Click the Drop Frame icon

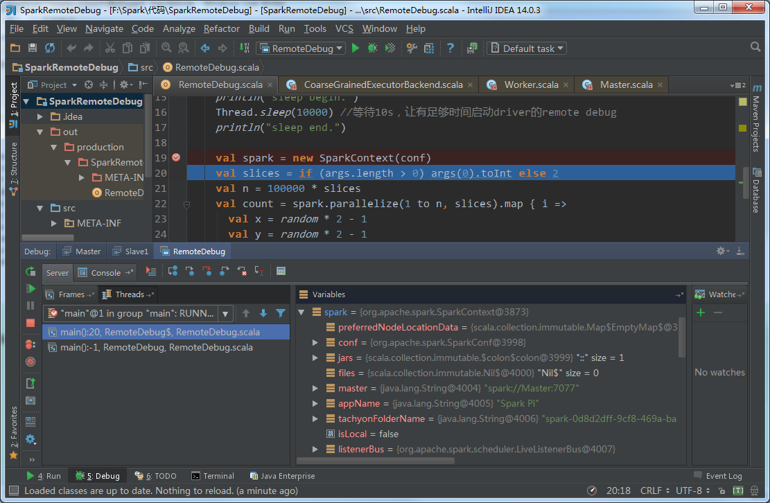[x=242, y=272]
